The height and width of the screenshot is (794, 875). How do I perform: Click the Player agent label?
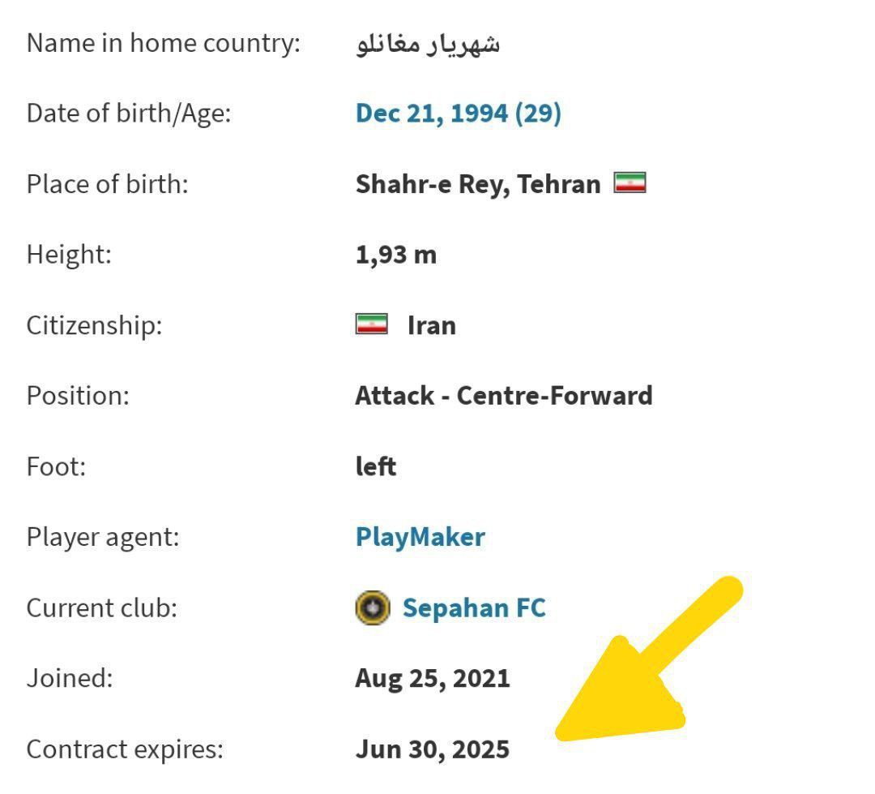(x=103, y=538)
